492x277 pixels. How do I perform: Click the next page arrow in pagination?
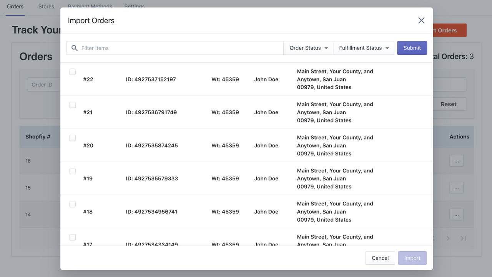pos(448,239)
